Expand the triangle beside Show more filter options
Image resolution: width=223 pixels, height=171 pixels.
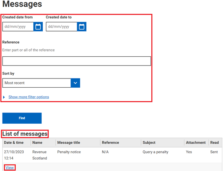4,97
